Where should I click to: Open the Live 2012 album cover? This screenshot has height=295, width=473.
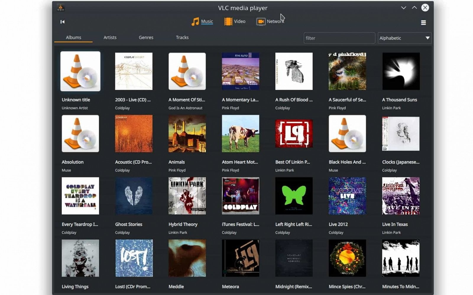pyautogui.click(x=347, y=196)
